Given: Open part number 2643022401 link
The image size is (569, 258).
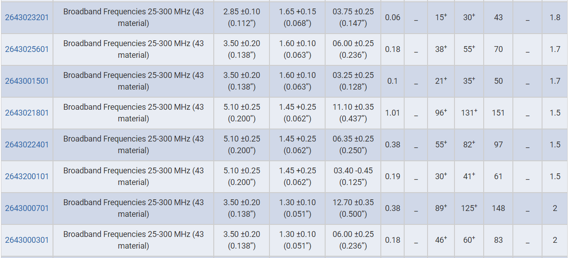Looking at the screenshot, I should (27, 145).
